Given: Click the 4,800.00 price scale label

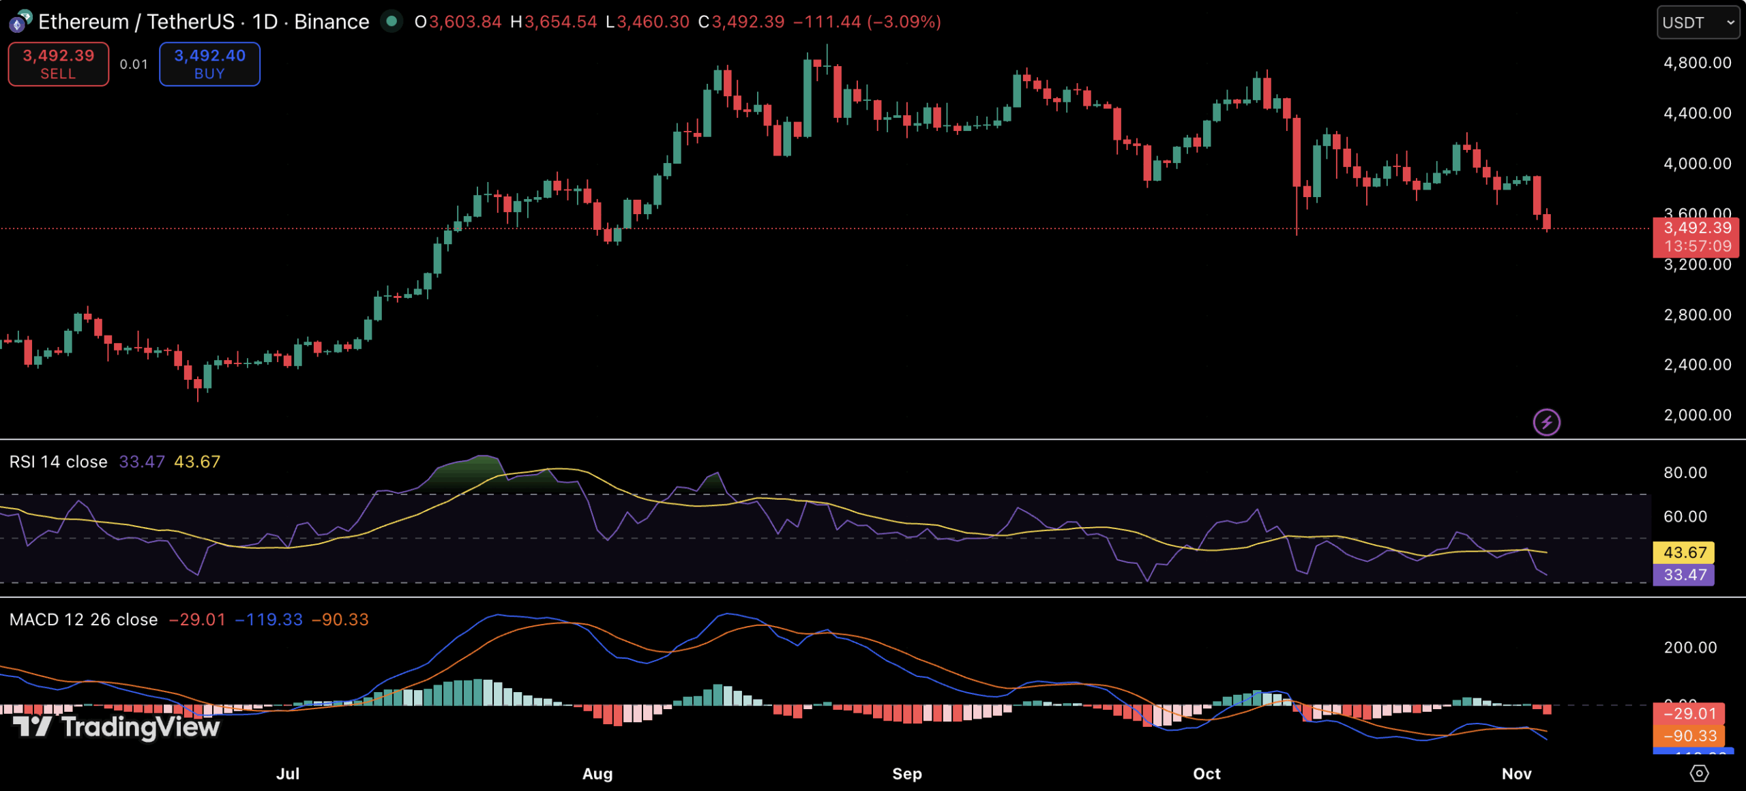Looking at the screenshot, I should point(1697,63).
